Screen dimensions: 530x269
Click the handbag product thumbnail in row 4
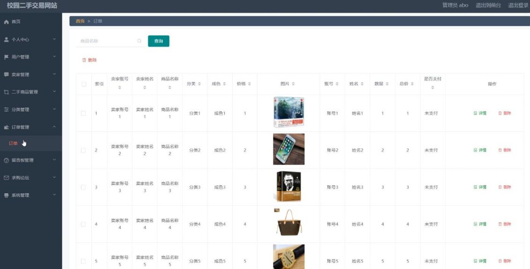[288, 222]
